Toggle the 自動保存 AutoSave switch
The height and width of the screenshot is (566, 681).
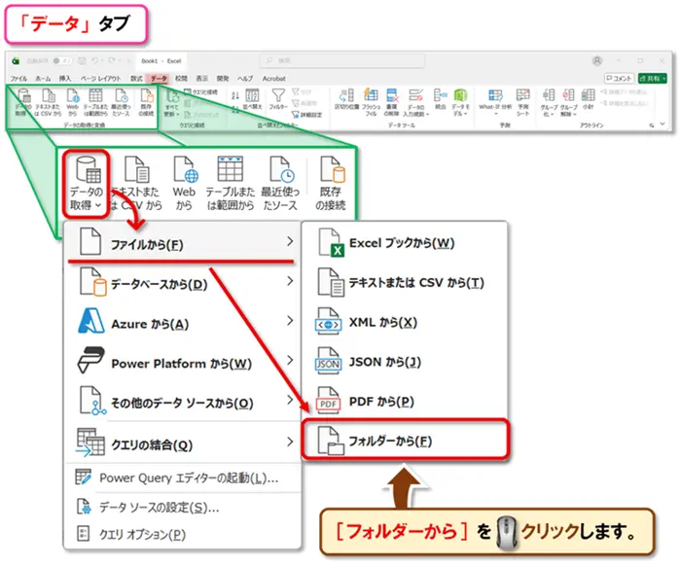[x=61, y=60]
